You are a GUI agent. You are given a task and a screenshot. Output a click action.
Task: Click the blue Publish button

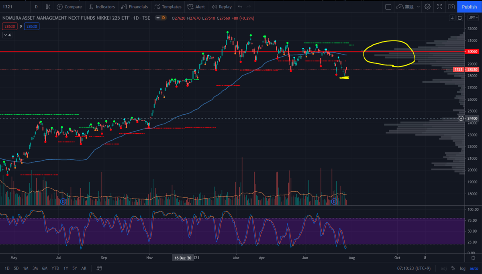(470, 7)
